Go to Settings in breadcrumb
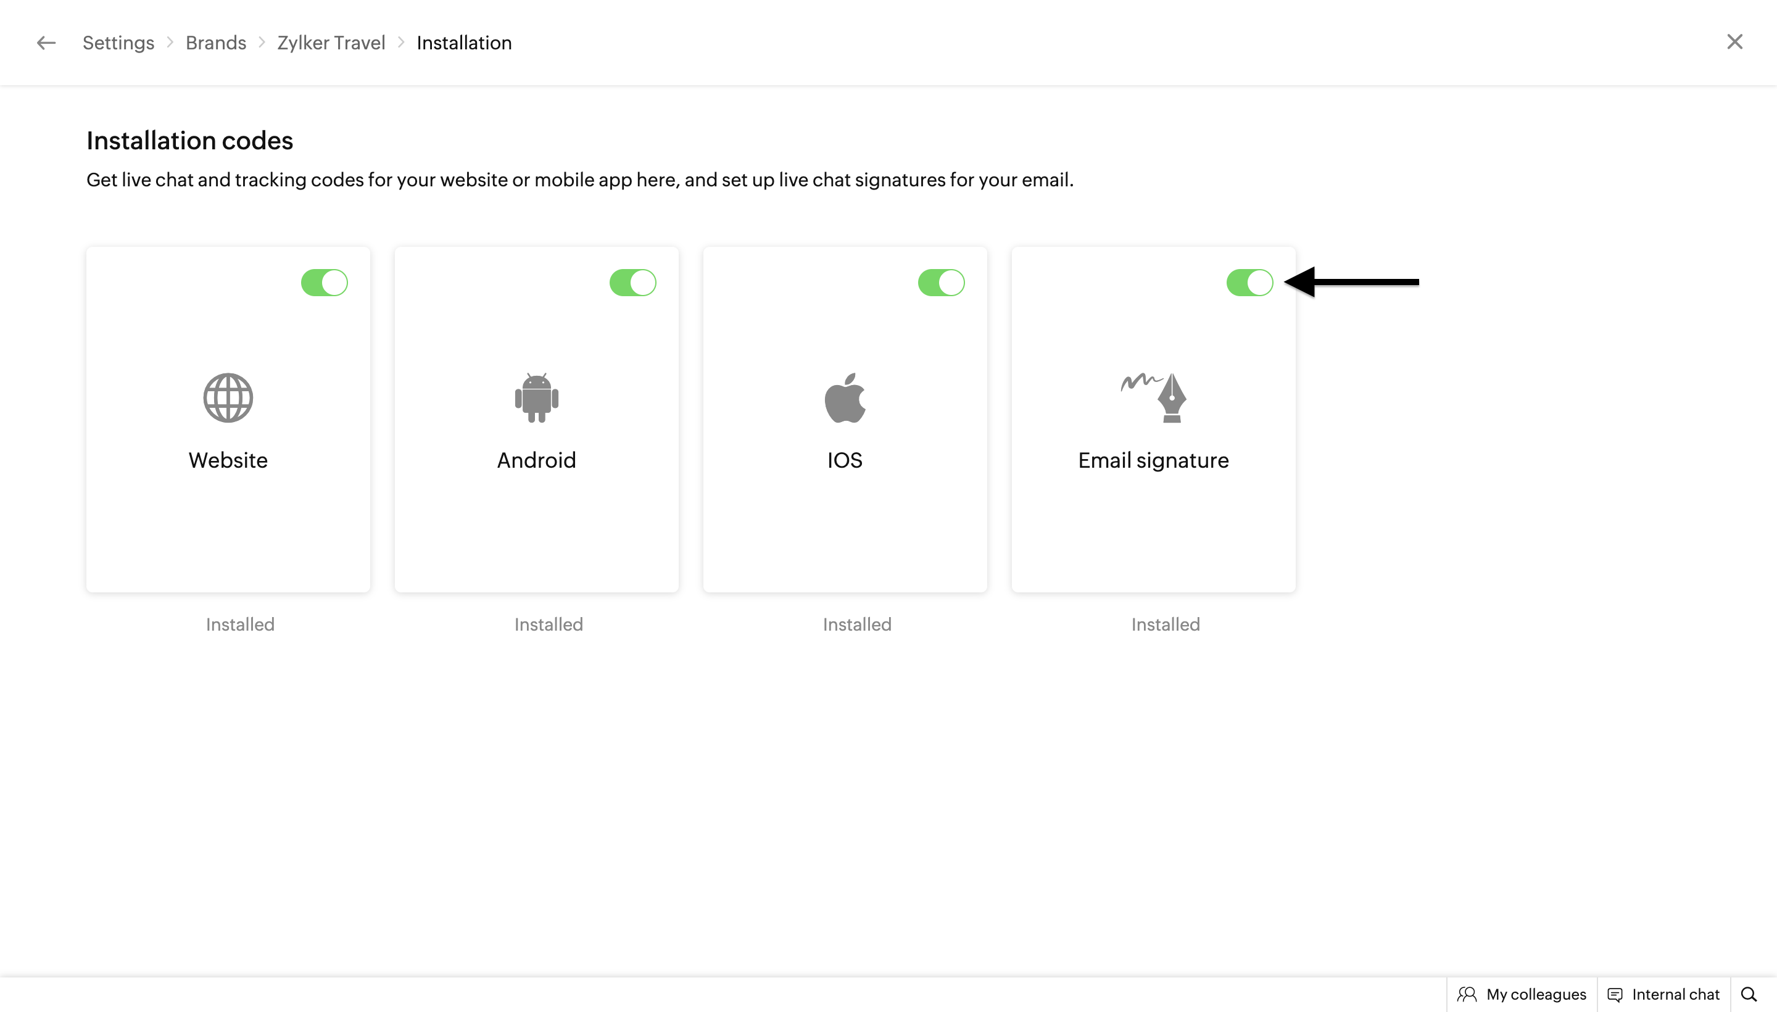 pyautogui.click(x=118, y=43)
